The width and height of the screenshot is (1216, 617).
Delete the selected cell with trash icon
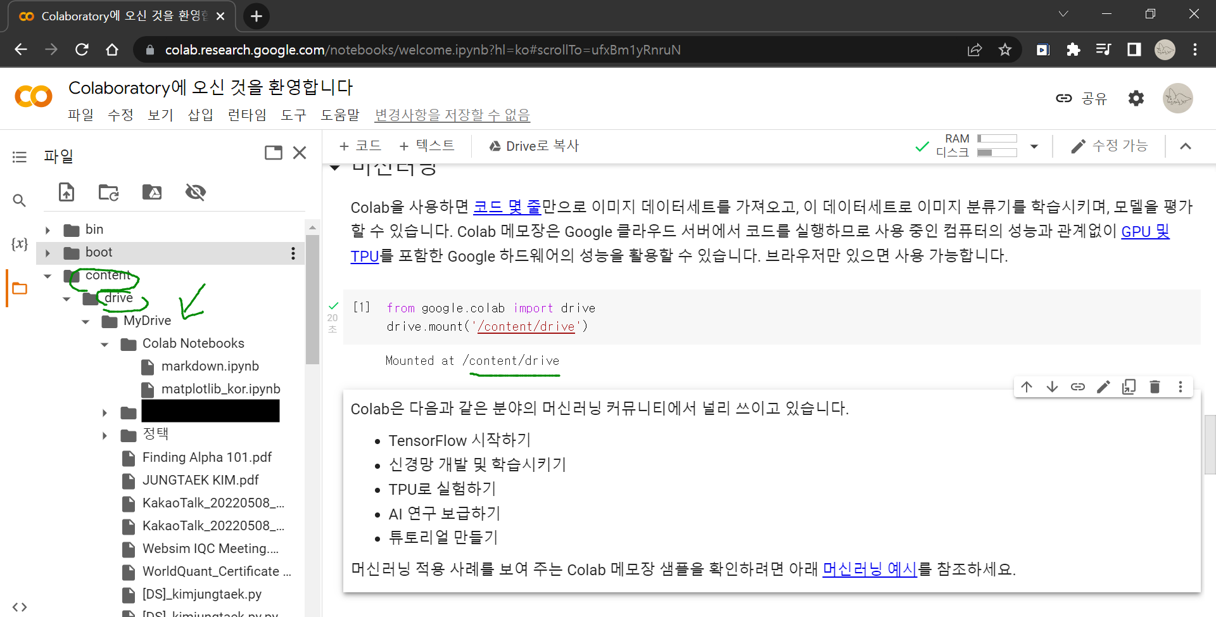pyautogui.click(x=1155, y=386)
